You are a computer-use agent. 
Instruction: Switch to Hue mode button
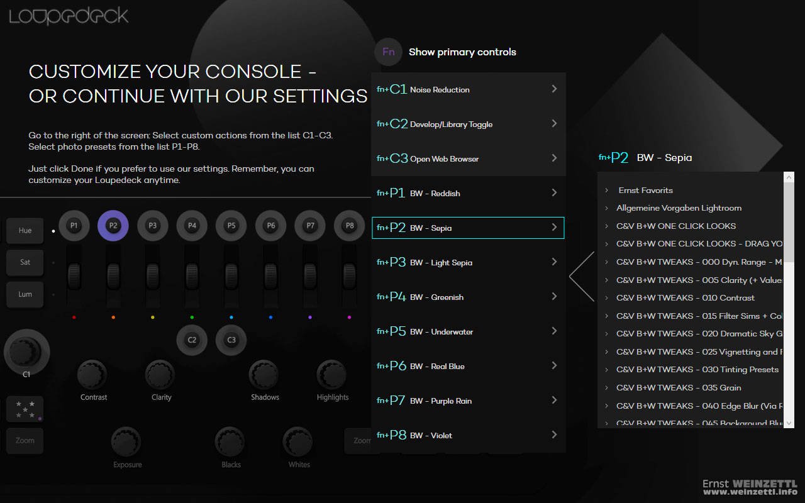25,231
